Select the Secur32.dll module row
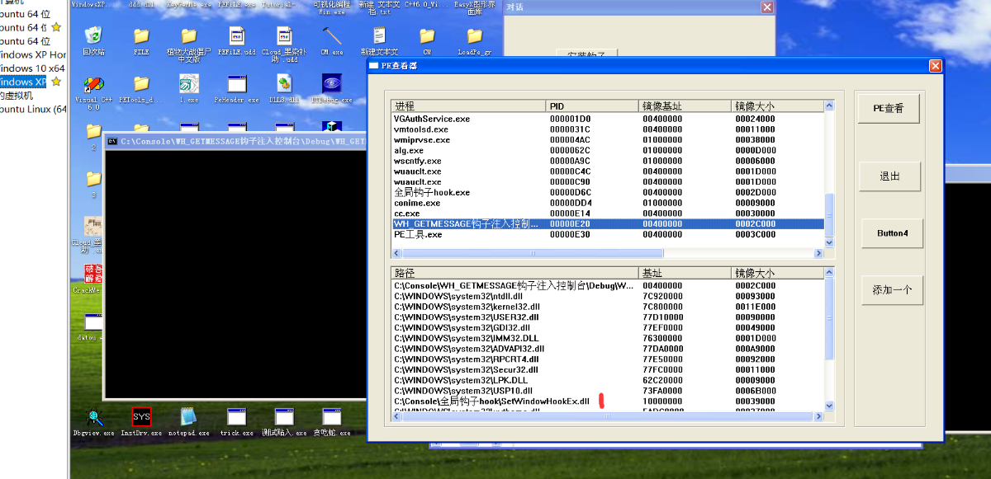The height and width of the screenshot is (479, 991). (x=608, y=370)
